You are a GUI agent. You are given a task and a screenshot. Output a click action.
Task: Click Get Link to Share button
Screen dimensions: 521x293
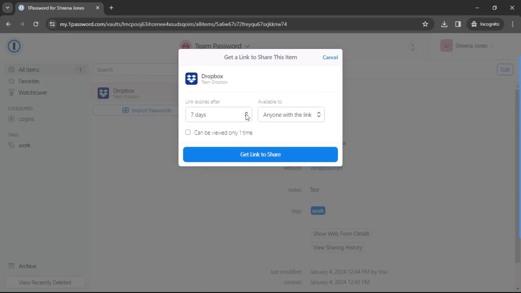click(x=260, y=154)
